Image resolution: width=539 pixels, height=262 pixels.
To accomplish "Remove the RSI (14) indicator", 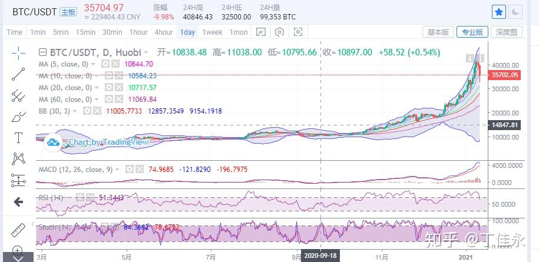I will (90, 197).
